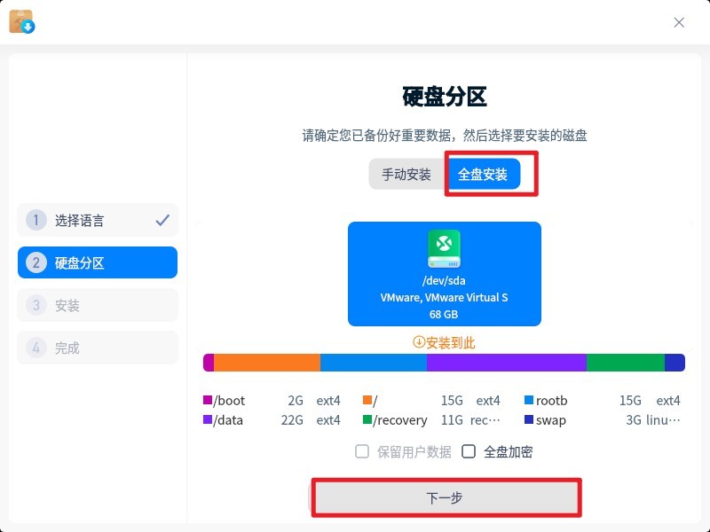Click the purple /data legend swatch
The image size is (710, 532).
(x=208, y=419)
